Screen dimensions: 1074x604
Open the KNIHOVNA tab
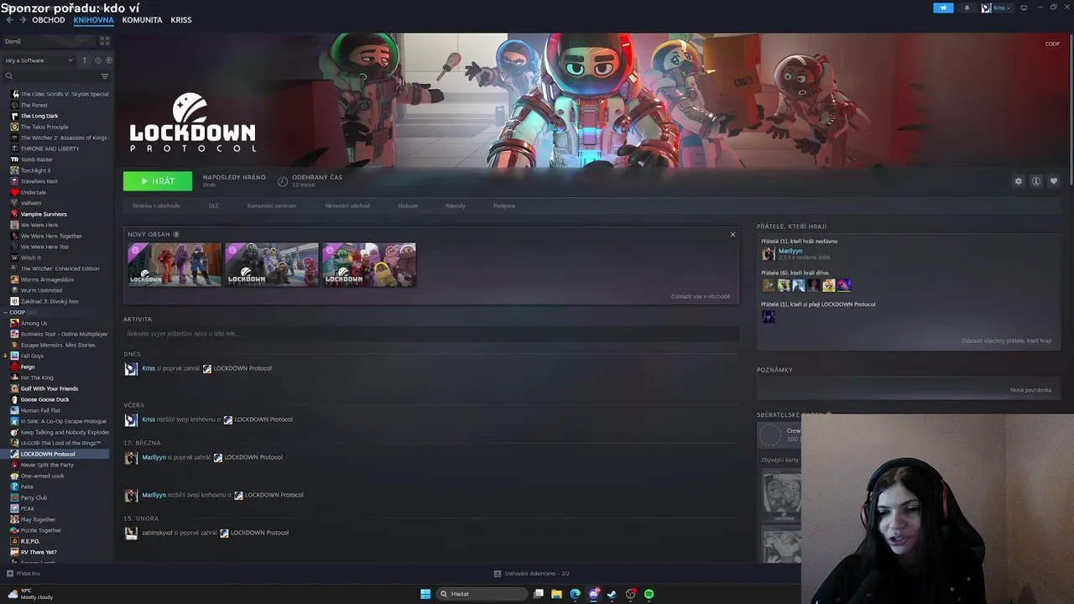coord(93,19)
